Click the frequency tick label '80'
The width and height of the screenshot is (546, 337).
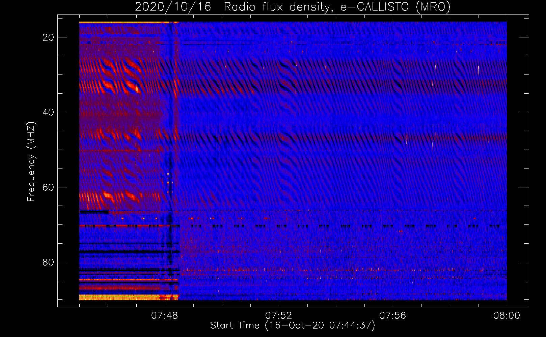coord(48,262)
